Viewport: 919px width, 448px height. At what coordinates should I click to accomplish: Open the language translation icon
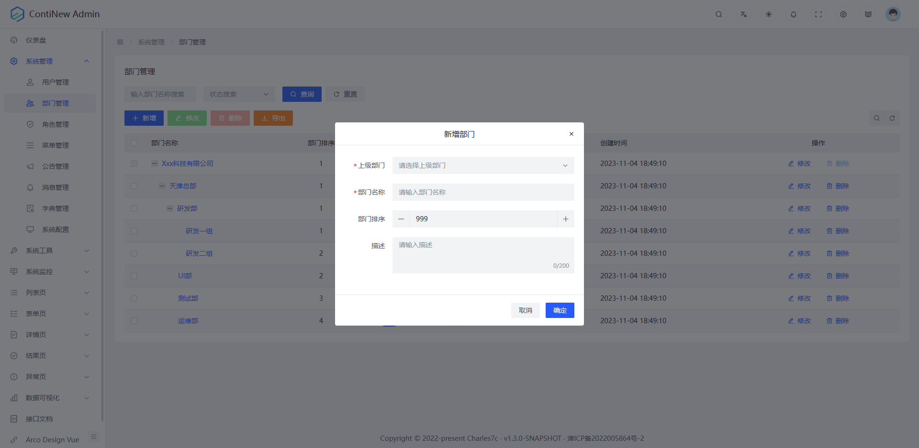(x=743, y=14)
